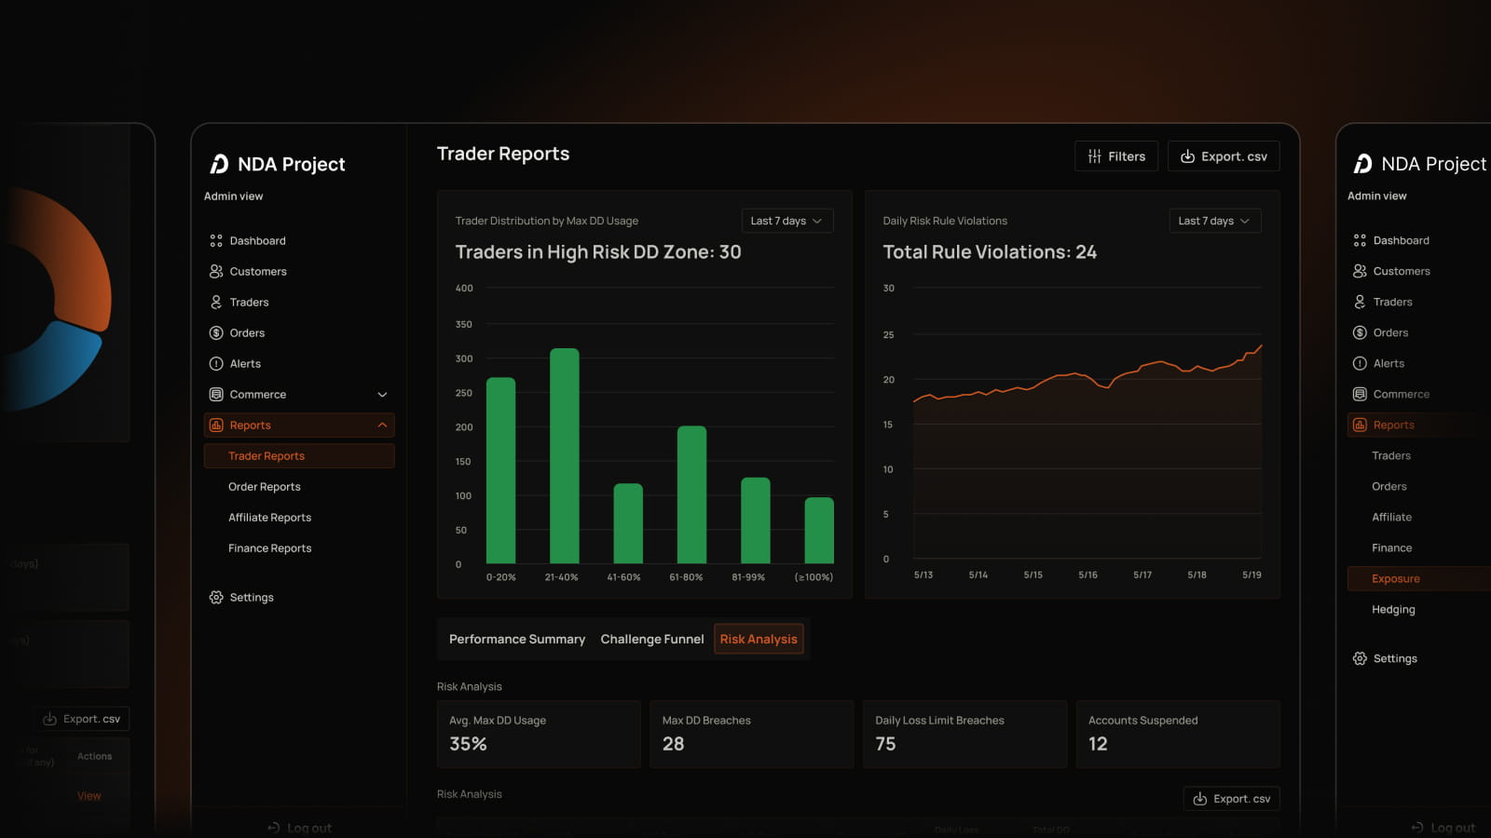Click the 21-40% green bar in chart
This screenshot has width=1491, height=838.
(565, 455)
